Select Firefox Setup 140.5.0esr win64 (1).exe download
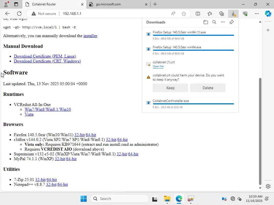The height and width of the screenshot is (205, 274). pyautogui.click(x=190, y=35)
